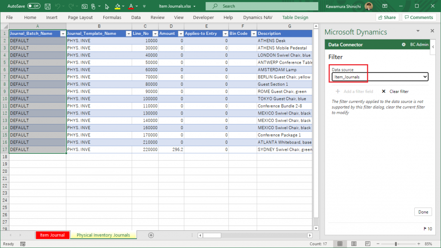Click the Touch/Mouse mode icon
Viewport: 441px width, 248px height.
pyautogui.click(x=93, y=6)
